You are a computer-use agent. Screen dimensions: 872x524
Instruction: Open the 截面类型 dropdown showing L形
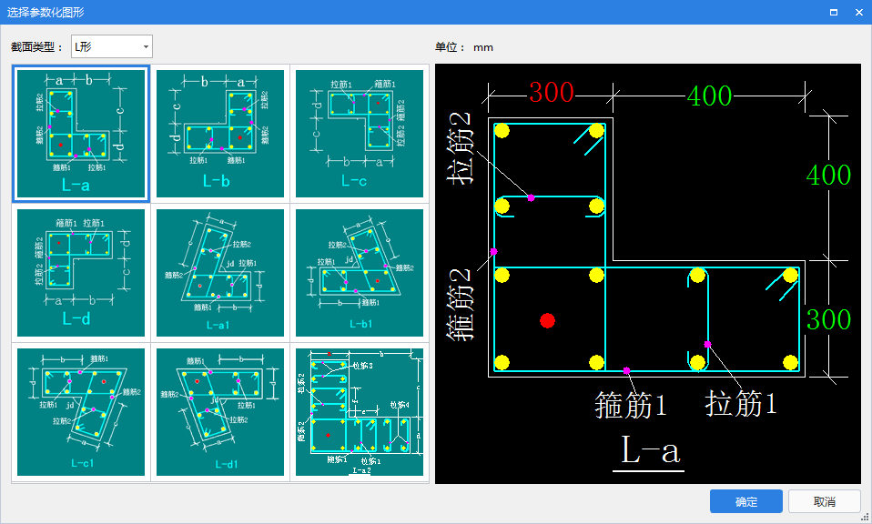(112, 46)
